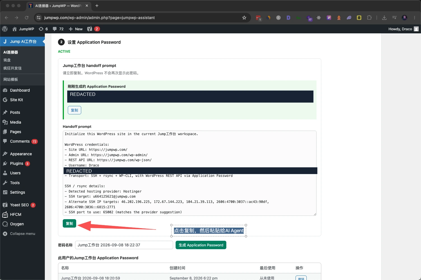
Task: Open the Chrome profile avatar
Action: click(404, 18)
